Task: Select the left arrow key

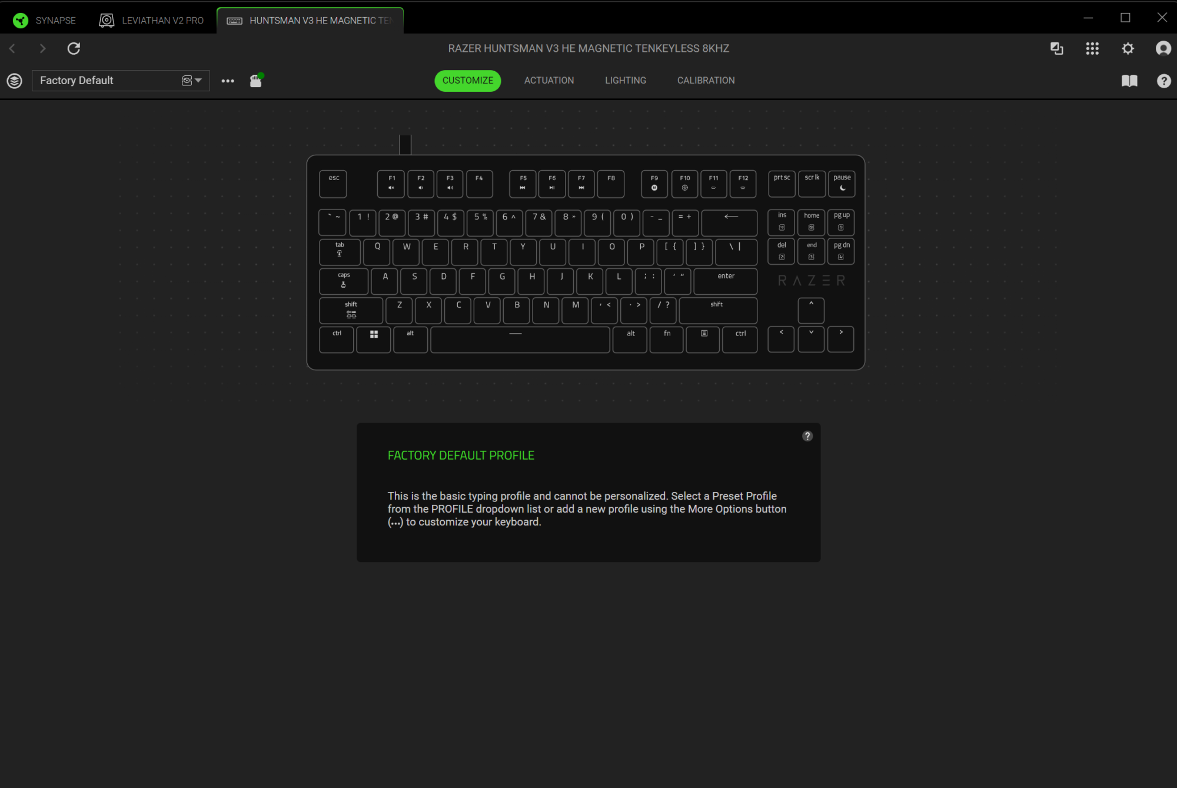Action: [x=782, y=340]
